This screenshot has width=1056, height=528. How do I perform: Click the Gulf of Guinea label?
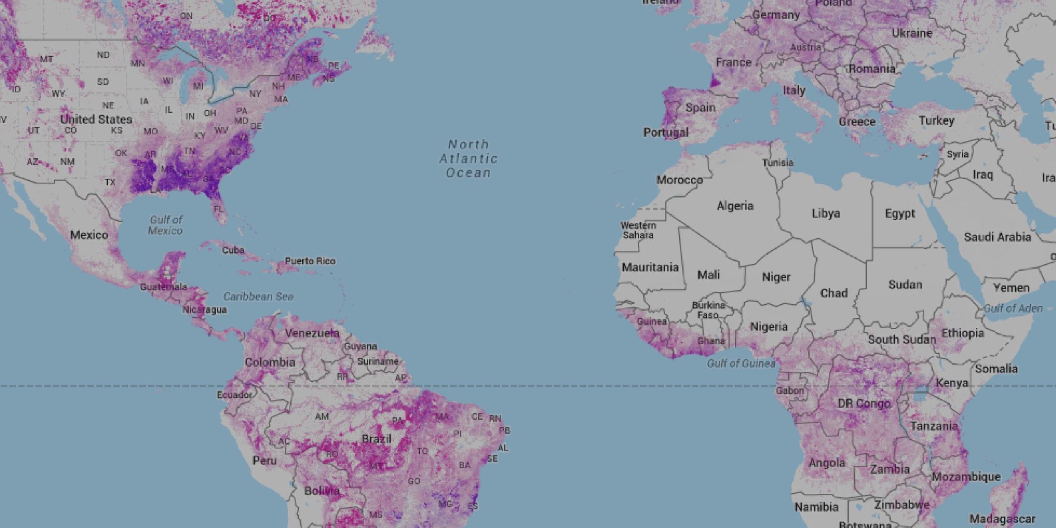click(741, 363)
